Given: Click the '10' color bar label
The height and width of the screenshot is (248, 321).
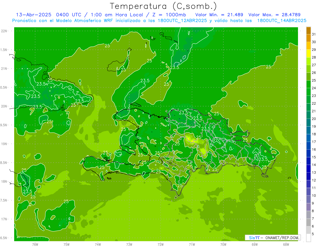Looking at the screenshot, I should pyautogui.click(x=314, y=196).
